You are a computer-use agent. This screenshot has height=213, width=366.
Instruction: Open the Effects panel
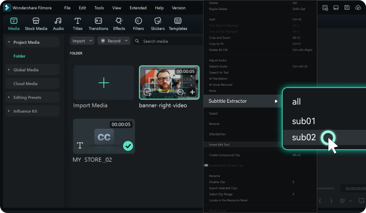pyautogui.click(x=119, y=24)
